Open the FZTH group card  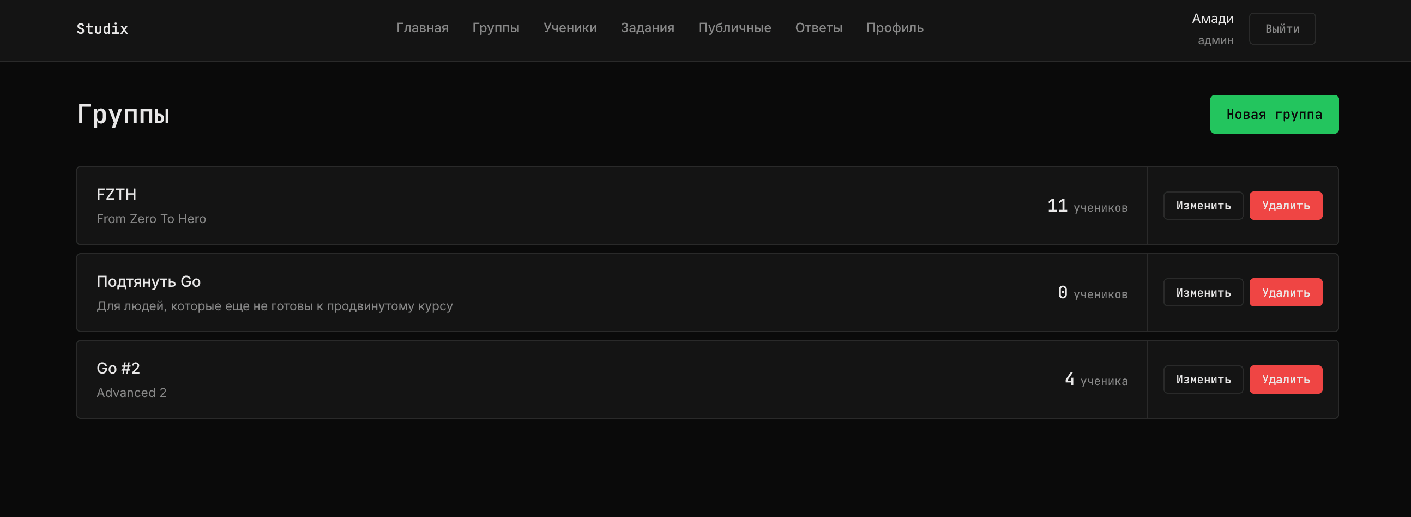(x=117, y=195)
